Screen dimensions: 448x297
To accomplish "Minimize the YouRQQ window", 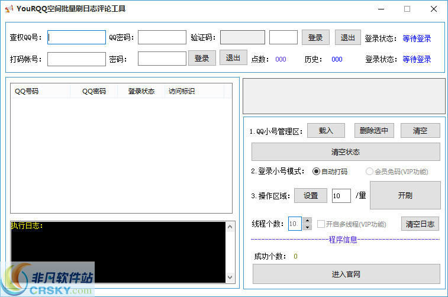I will pos(381,9).
